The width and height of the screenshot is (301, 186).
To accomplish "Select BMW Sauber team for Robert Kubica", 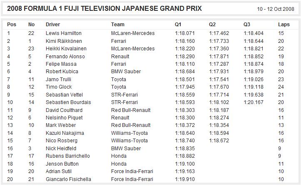I will click(x=126, y=72).
